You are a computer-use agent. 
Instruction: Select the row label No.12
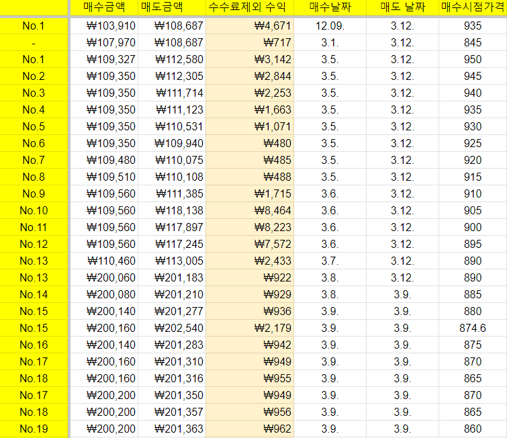34,245
